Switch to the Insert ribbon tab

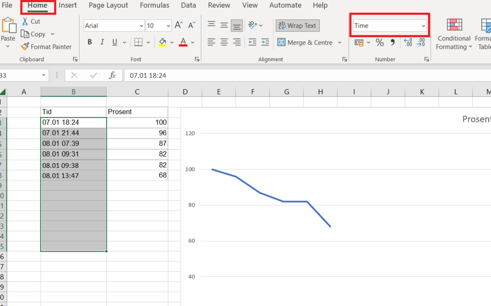(68, 6)
